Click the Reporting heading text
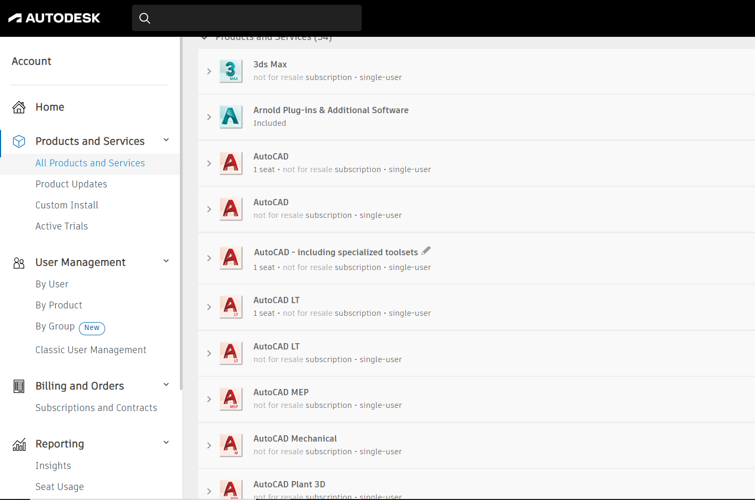Screen dimensions: 755x500 click(x=60, y=444)
